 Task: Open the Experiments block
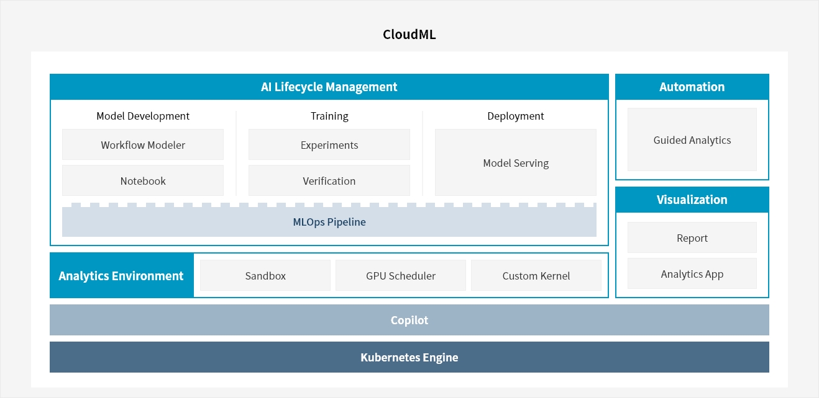(329, 145)
